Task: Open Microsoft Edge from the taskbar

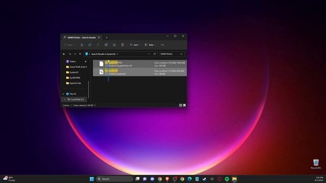Action: coord(189,179)
